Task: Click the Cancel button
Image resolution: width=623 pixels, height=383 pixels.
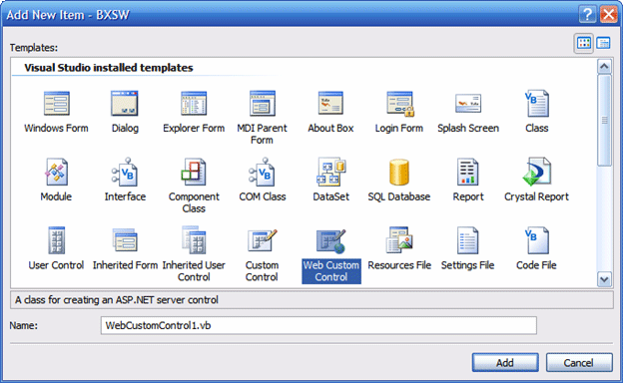Action: click(579, 362)
